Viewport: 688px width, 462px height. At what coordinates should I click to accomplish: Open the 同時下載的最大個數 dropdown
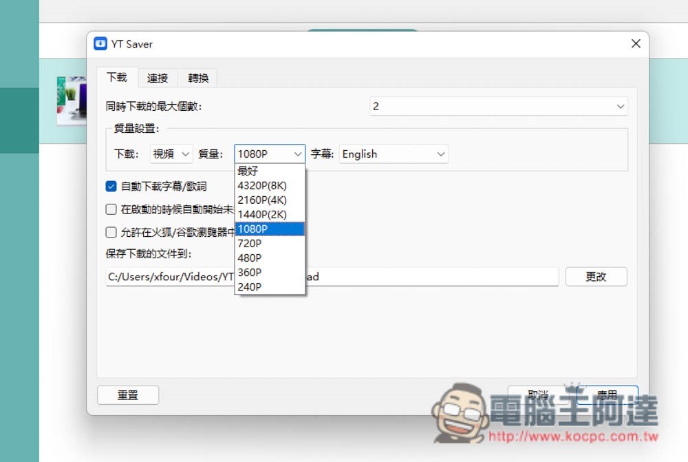click(x=498, y=106)
